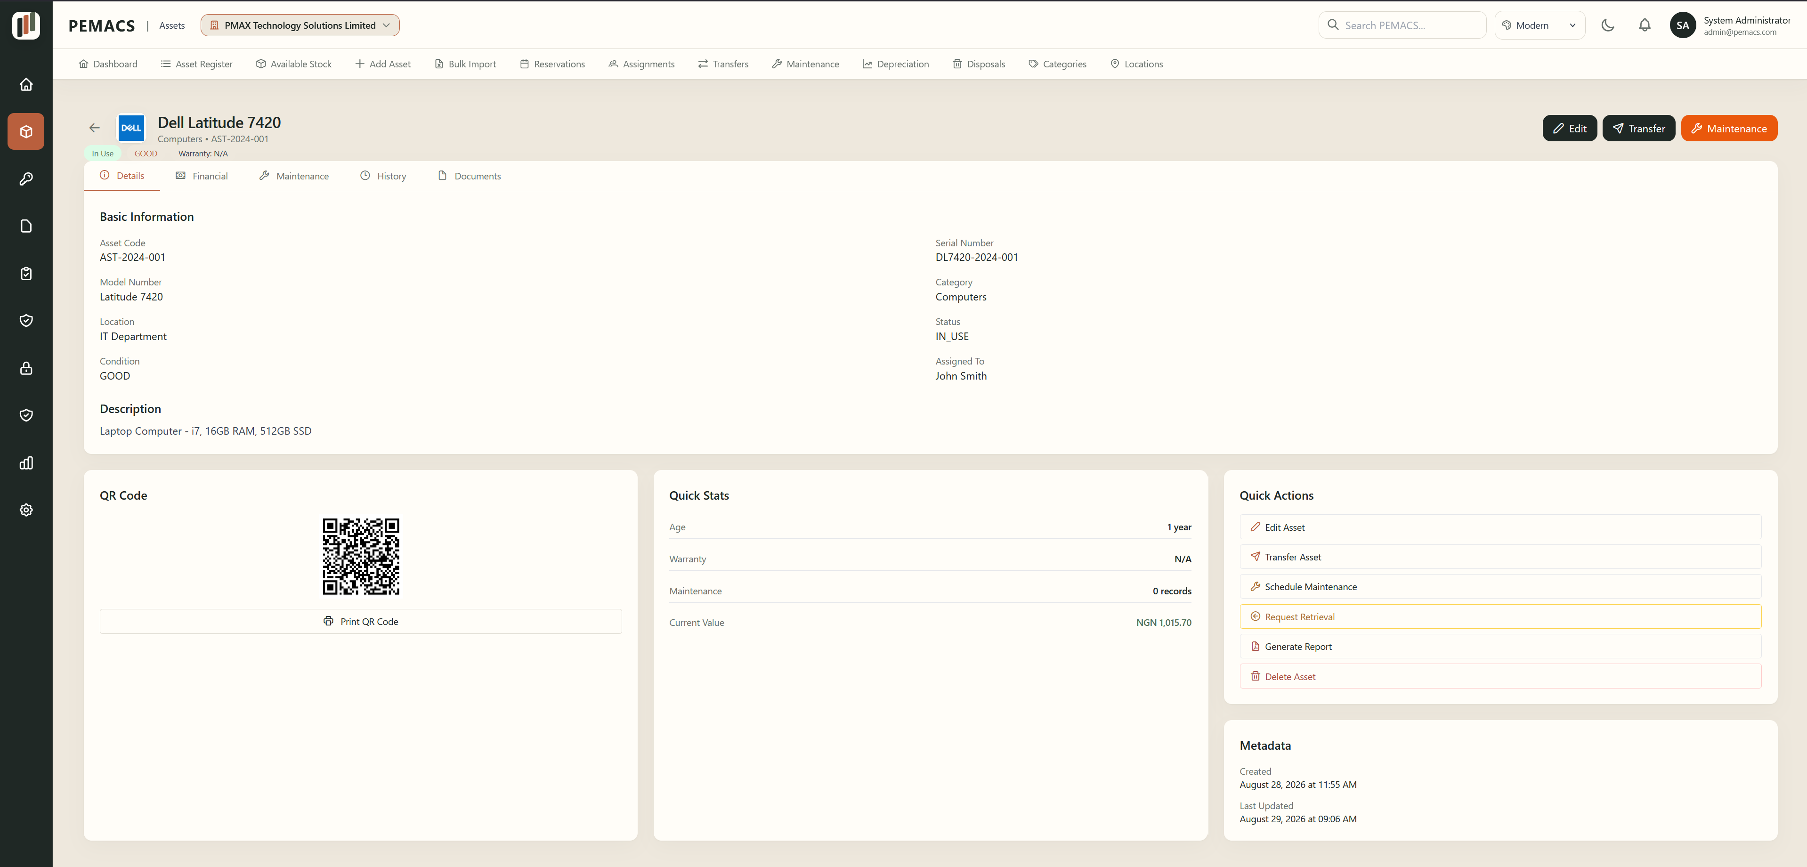Open Maintenance in the top navigation bar
The width and height of the screenshot is (1807, 867).
pyautogui.click(x=805, y=64)
